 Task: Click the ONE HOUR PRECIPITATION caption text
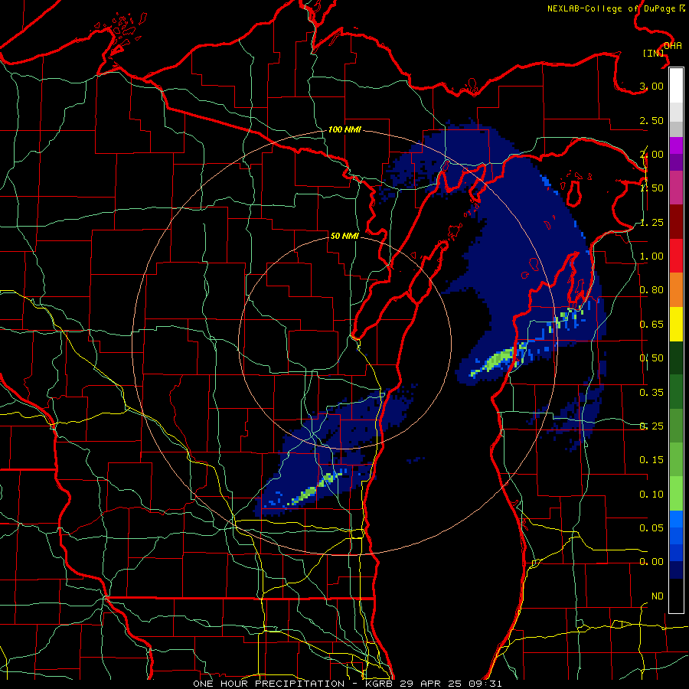pyautogui.click(x=269, y=684)
